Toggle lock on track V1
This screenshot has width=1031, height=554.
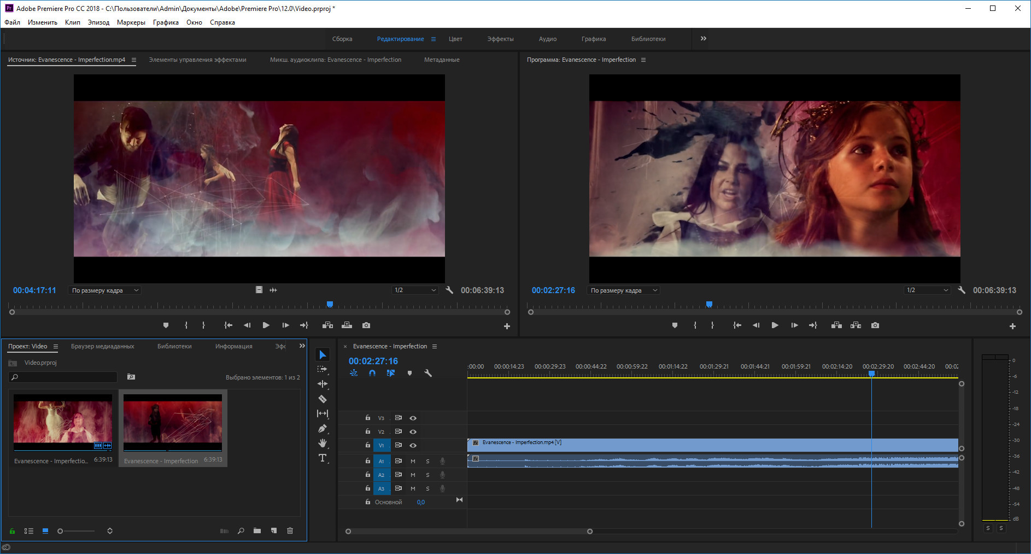[367, 445]
